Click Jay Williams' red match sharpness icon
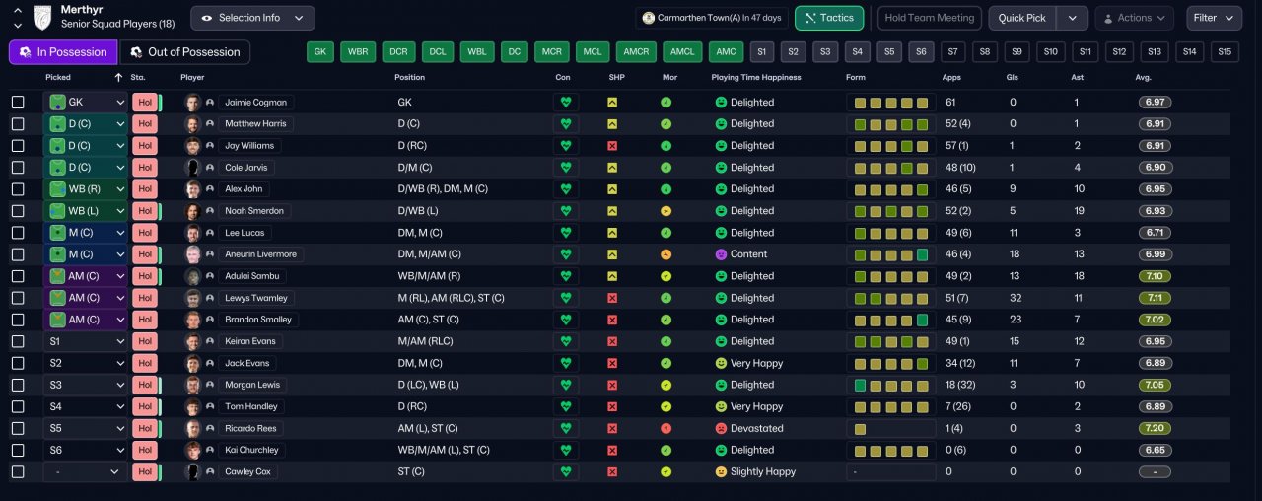This screenshot has height=501, width=1262. (612, 146)
